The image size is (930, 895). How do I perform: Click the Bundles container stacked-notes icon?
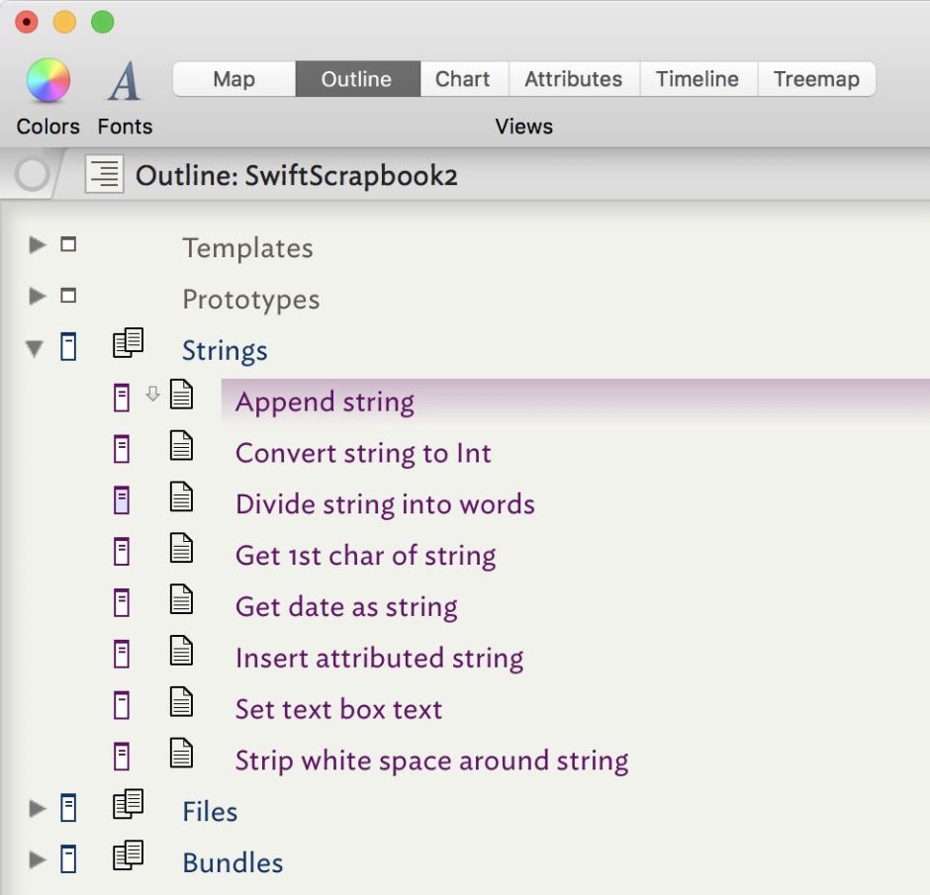click(x=128, y=857)
